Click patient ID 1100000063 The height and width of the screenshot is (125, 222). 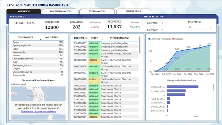(80, 47)
